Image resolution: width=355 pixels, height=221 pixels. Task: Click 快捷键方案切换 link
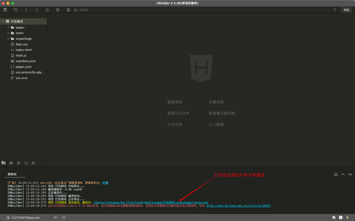coord(222,113)
